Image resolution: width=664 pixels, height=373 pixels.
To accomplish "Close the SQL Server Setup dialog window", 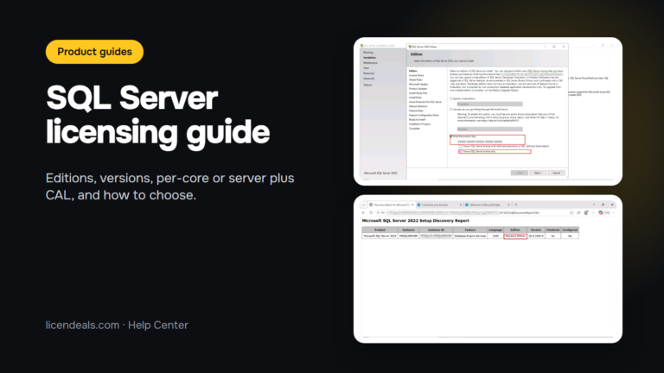I will (x=564, y=47).
